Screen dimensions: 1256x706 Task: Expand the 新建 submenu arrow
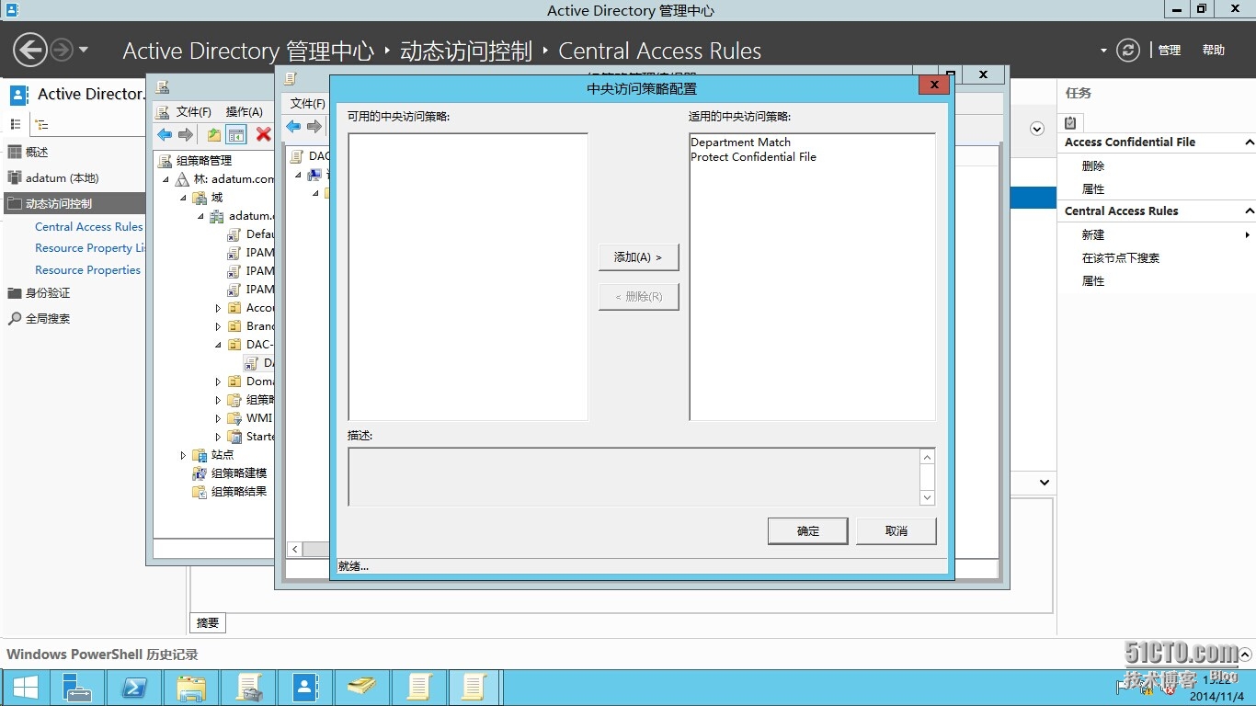(x=1247, y=235)
